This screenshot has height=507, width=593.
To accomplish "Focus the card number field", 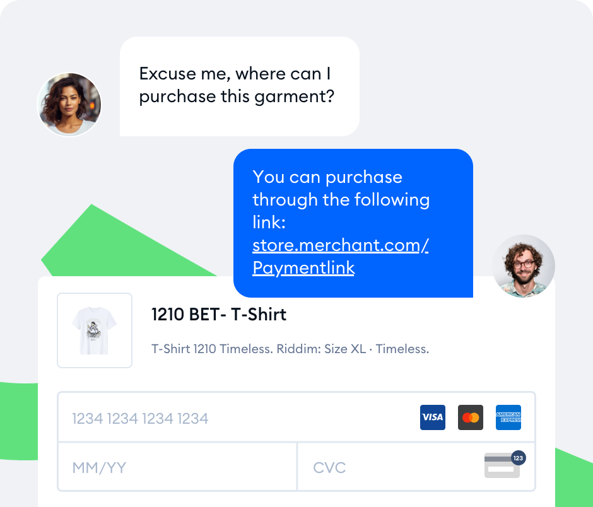I will click(x=240, y=418).
